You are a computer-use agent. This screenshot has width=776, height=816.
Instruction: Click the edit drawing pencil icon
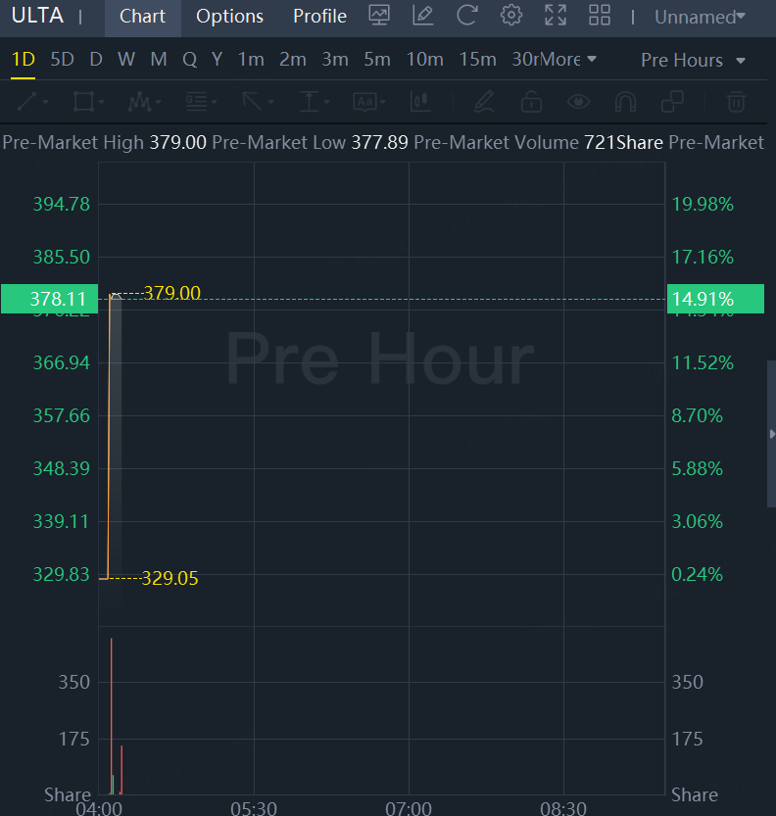coord(423,16)
